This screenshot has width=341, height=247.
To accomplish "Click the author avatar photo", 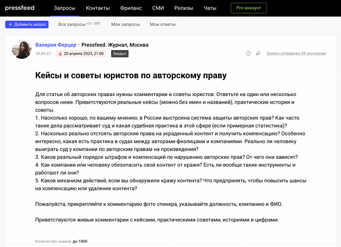I will click(x=21, y=49).
